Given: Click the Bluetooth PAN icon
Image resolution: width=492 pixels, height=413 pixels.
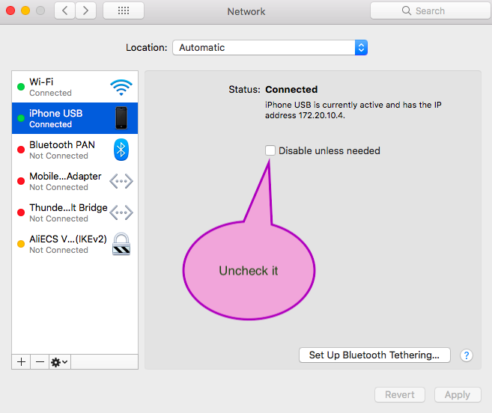Looking at the screenshot, I should pyautogui.click(x=121, y=150).
